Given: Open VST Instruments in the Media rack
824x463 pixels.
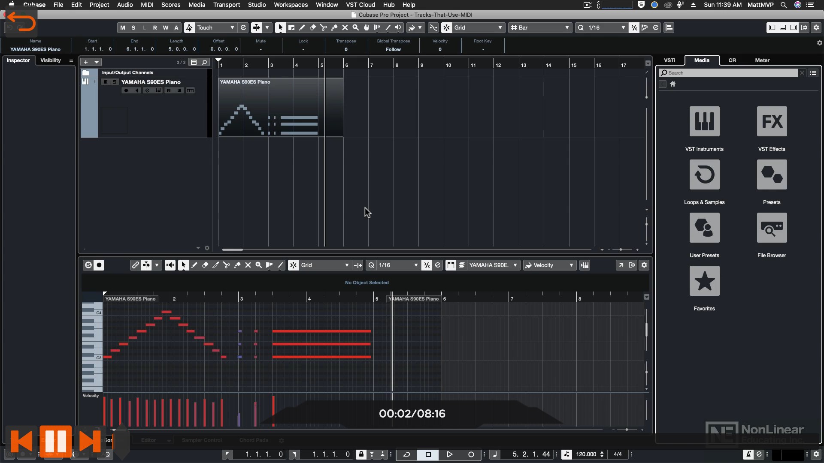Looking at the screenshot, I should click(704, 121).
